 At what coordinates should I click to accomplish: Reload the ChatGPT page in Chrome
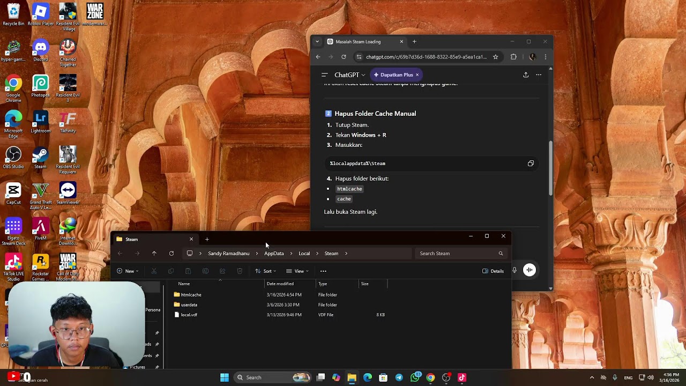click(x=344, y=57)
